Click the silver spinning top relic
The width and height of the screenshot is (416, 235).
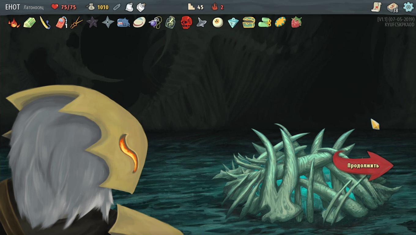coord(202,22)
